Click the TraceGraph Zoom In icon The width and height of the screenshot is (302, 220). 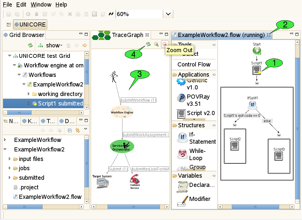coord(156,44)
